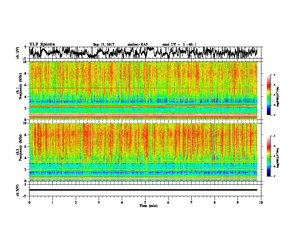Click the "-7" label on ch.1 color bar
Image resolution: width=294 pixels, height=227 pixels.
[274, 115]
